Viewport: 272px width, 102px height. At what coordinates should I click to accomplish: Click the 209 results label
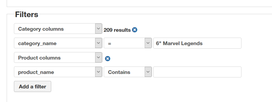[117, 30]
